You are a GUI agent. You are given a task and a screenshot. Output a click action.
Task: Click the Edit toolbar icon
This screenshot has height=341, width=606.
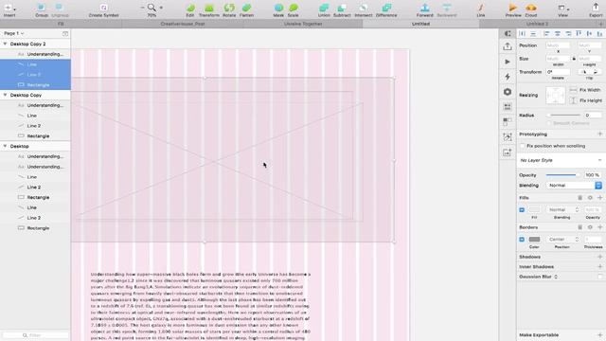(190, 8)
